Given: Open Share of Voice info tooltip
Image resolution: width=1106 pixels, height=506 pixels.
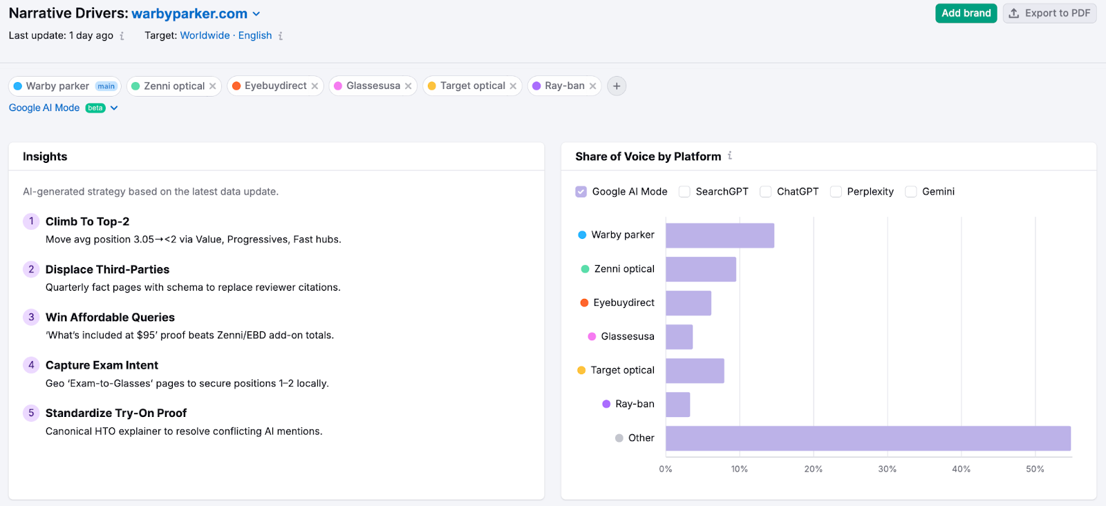Looking at the screenshot, I should pos(730,156).
